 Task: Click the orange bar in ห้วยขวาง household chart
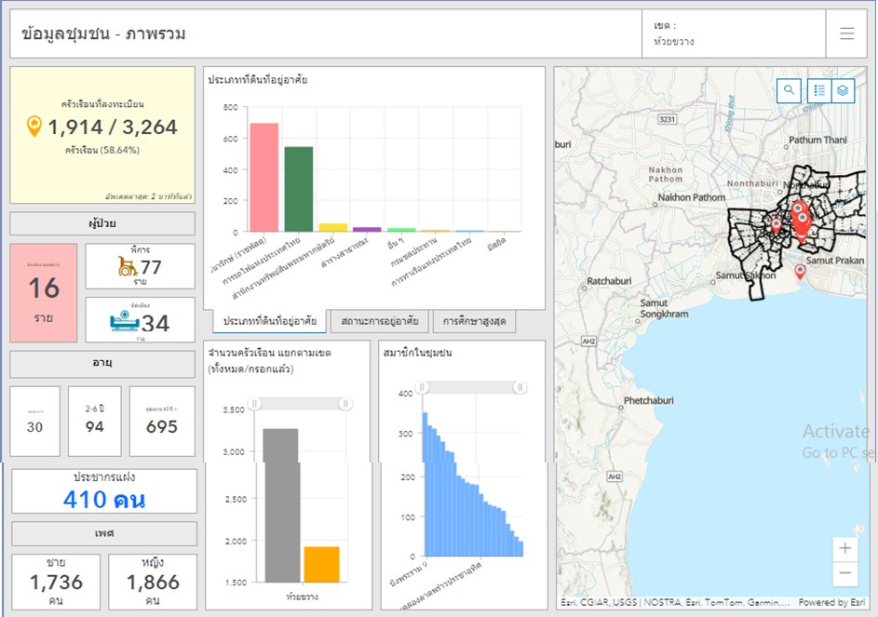(321, 564)
